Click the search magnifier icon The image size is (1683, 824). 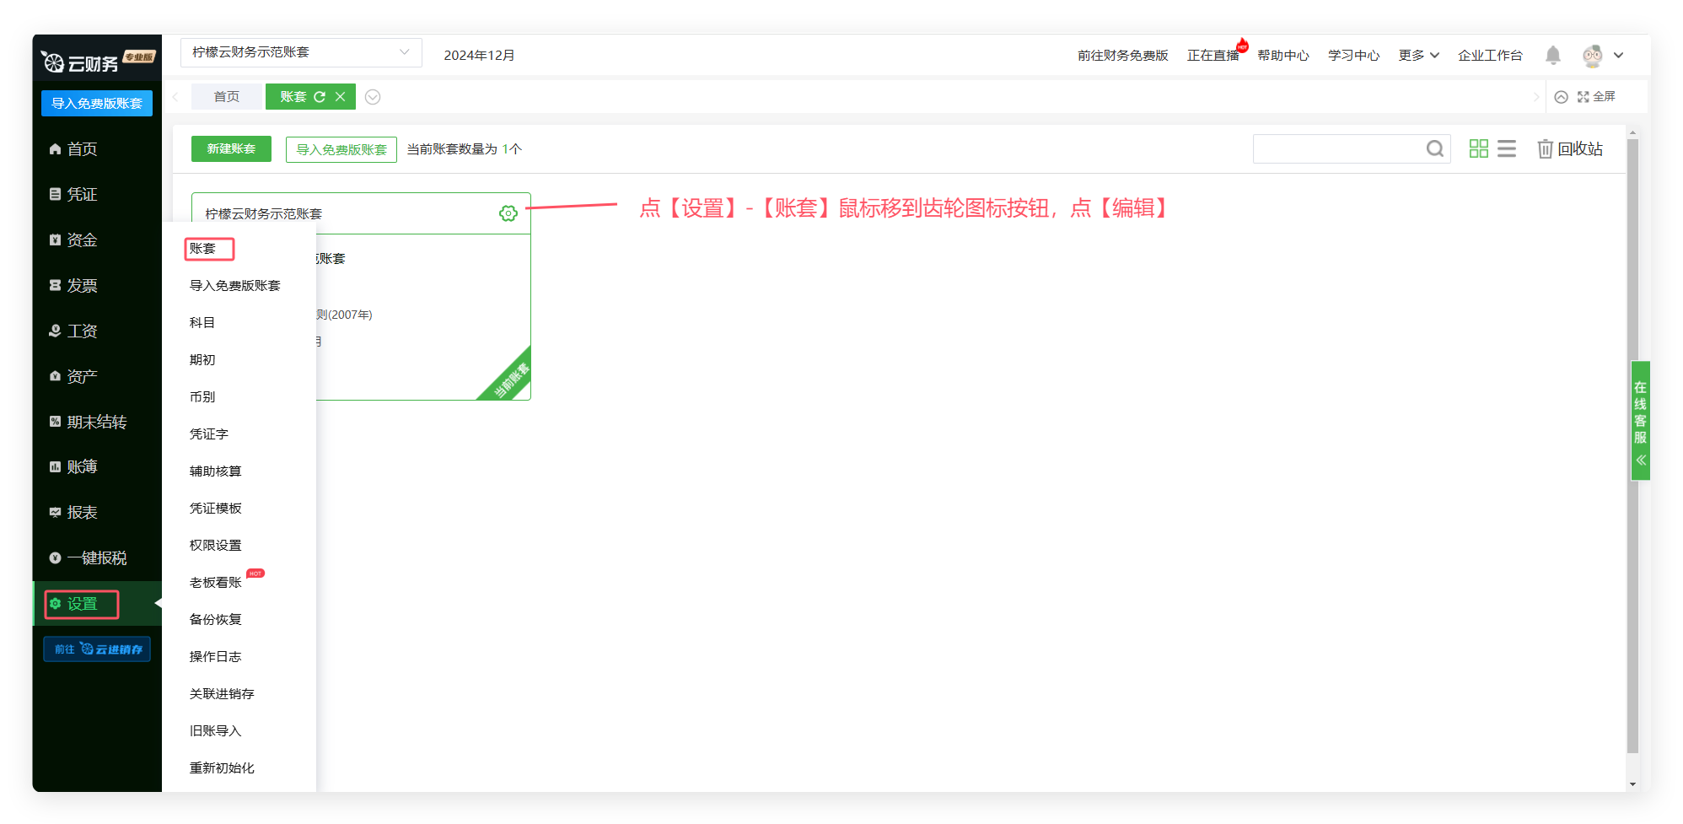(1434, 149)
